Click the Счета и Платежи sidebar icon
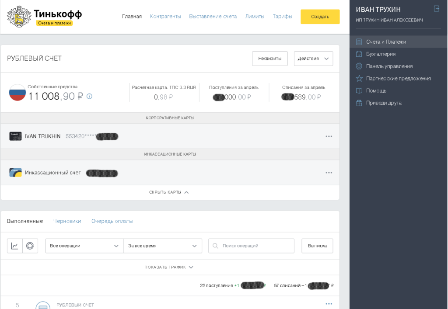This screenshot has width=448, height=309. [359, 42]
